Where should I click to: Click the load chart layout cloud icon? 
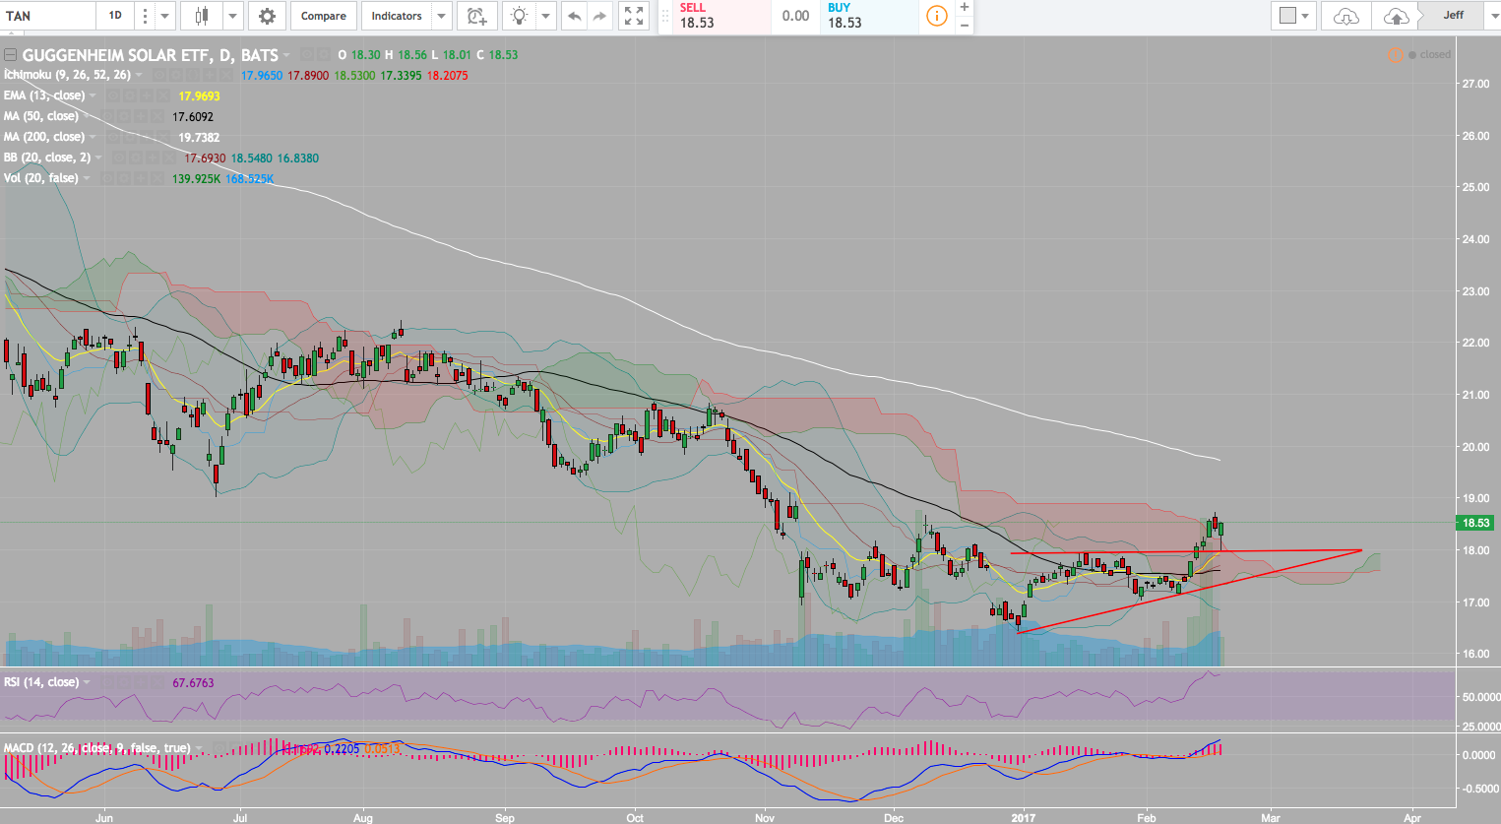pyautogui.click(x=1345, y=16)
